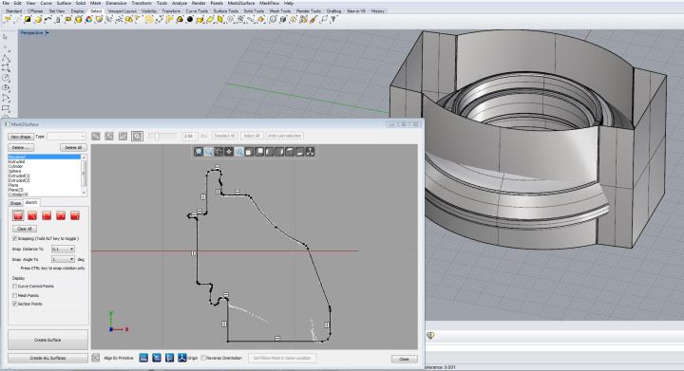The width and height of the screenshot is (684, 371).
Task: Select Extruded(2) in the shape list
Action: pos(45,180)
